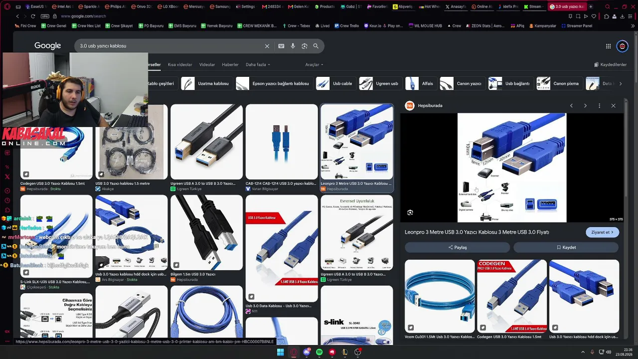Switch to the Kısa videolar tab

click(180, 65)
